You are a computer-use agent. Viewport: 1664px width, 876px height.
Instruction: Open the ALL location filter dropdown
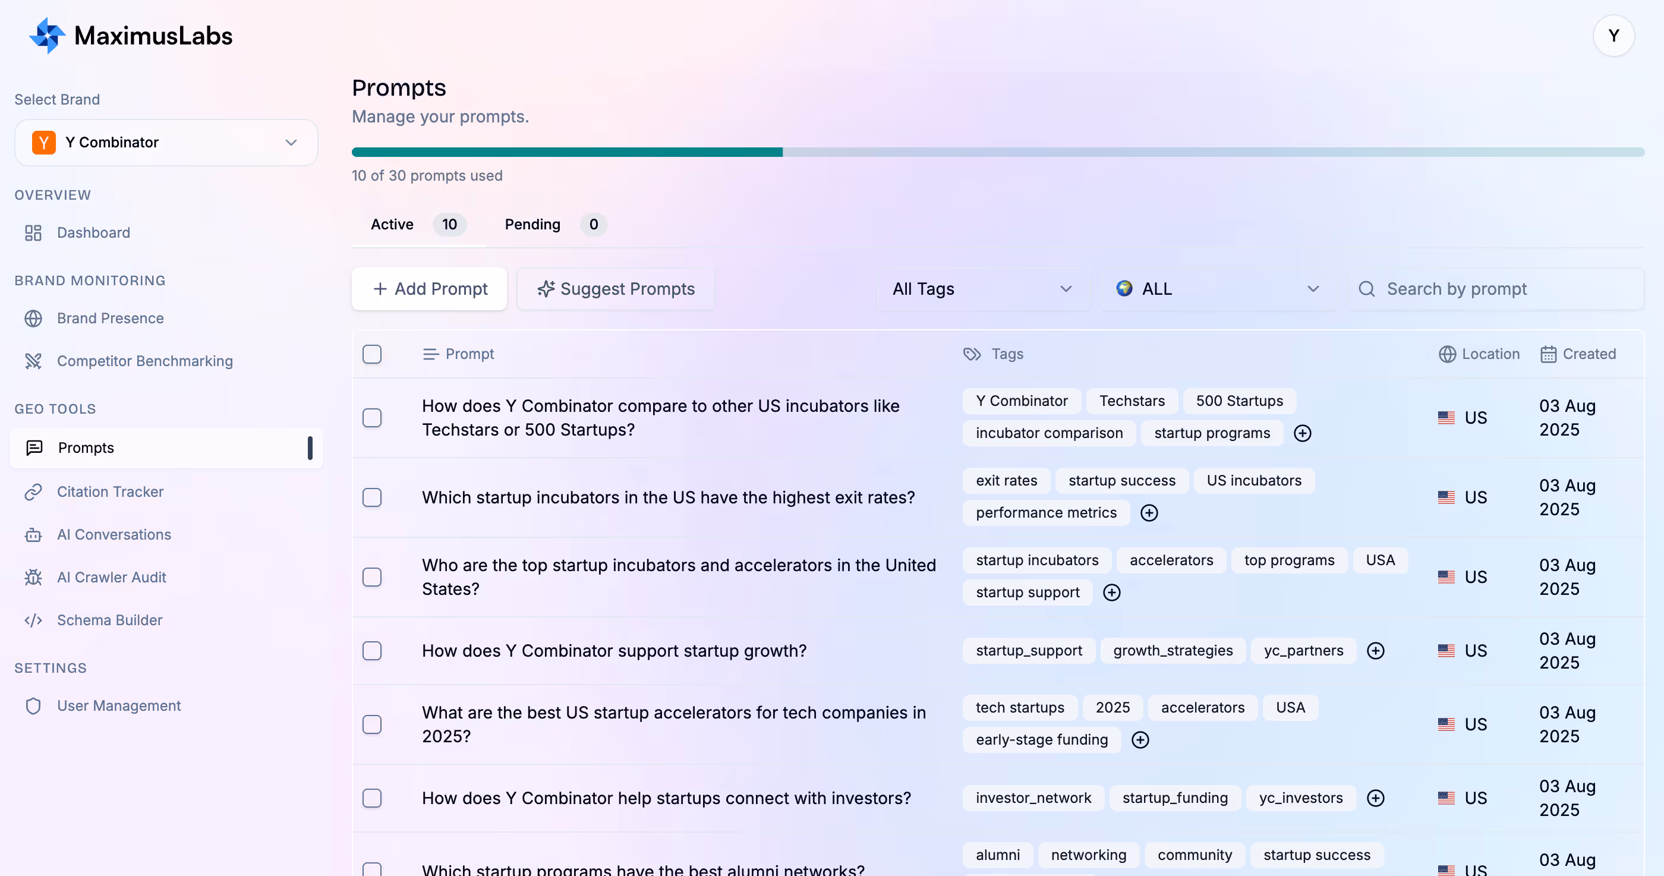(1217, 289)
